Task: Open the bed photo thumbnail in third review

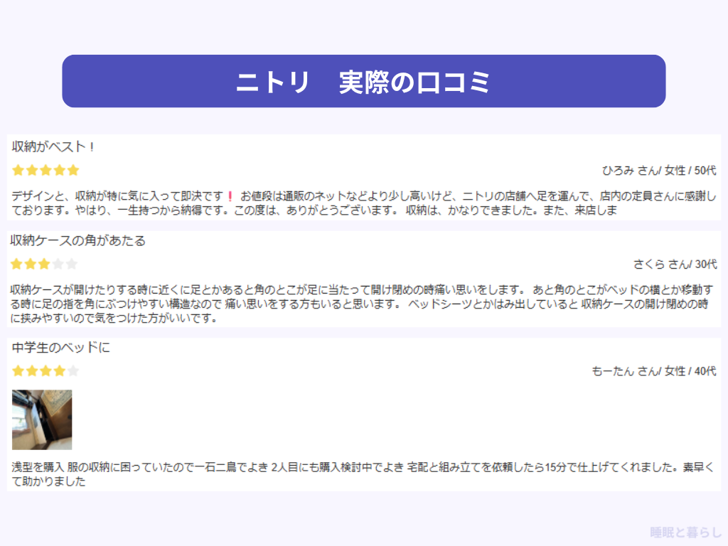Action: click(42, 419)
